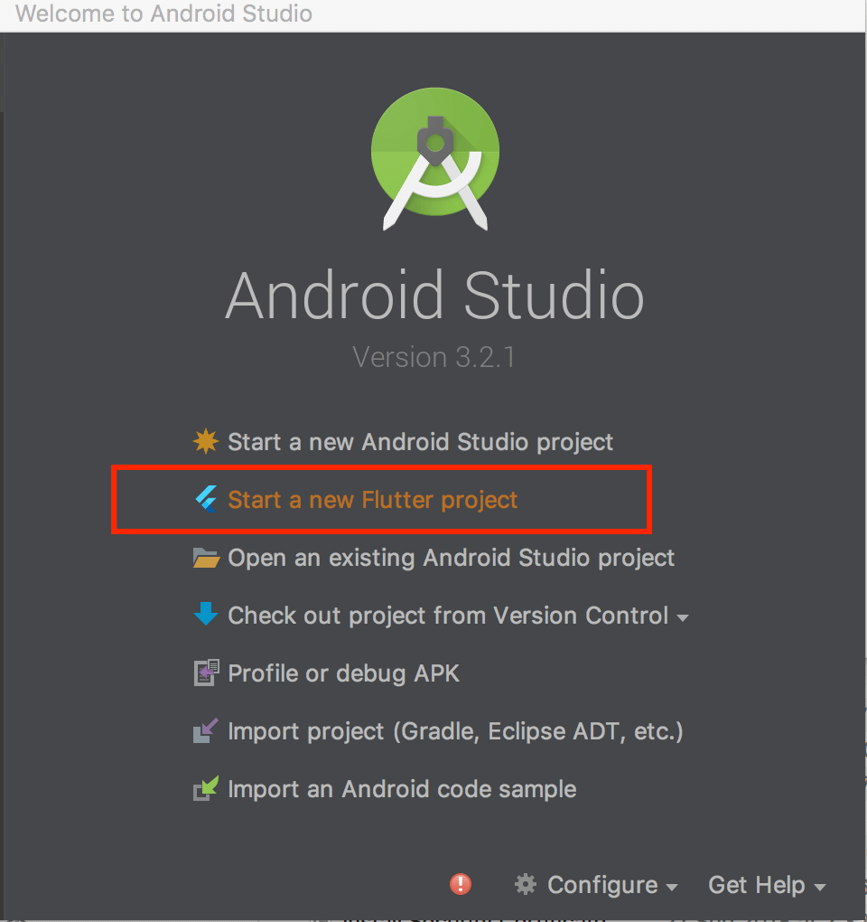
Task: Expand the Version Control dropdown arrow
Action: [683, 618]
